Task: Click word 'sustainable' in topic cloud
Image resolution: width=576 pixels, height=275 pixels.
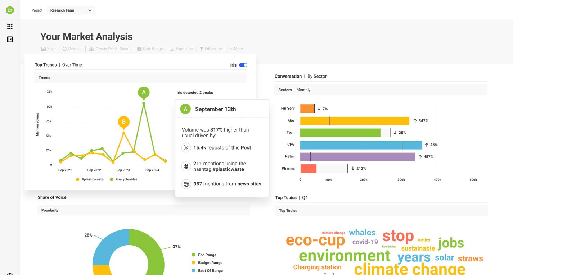Action: pyautogui.click(x=418, y=249)
